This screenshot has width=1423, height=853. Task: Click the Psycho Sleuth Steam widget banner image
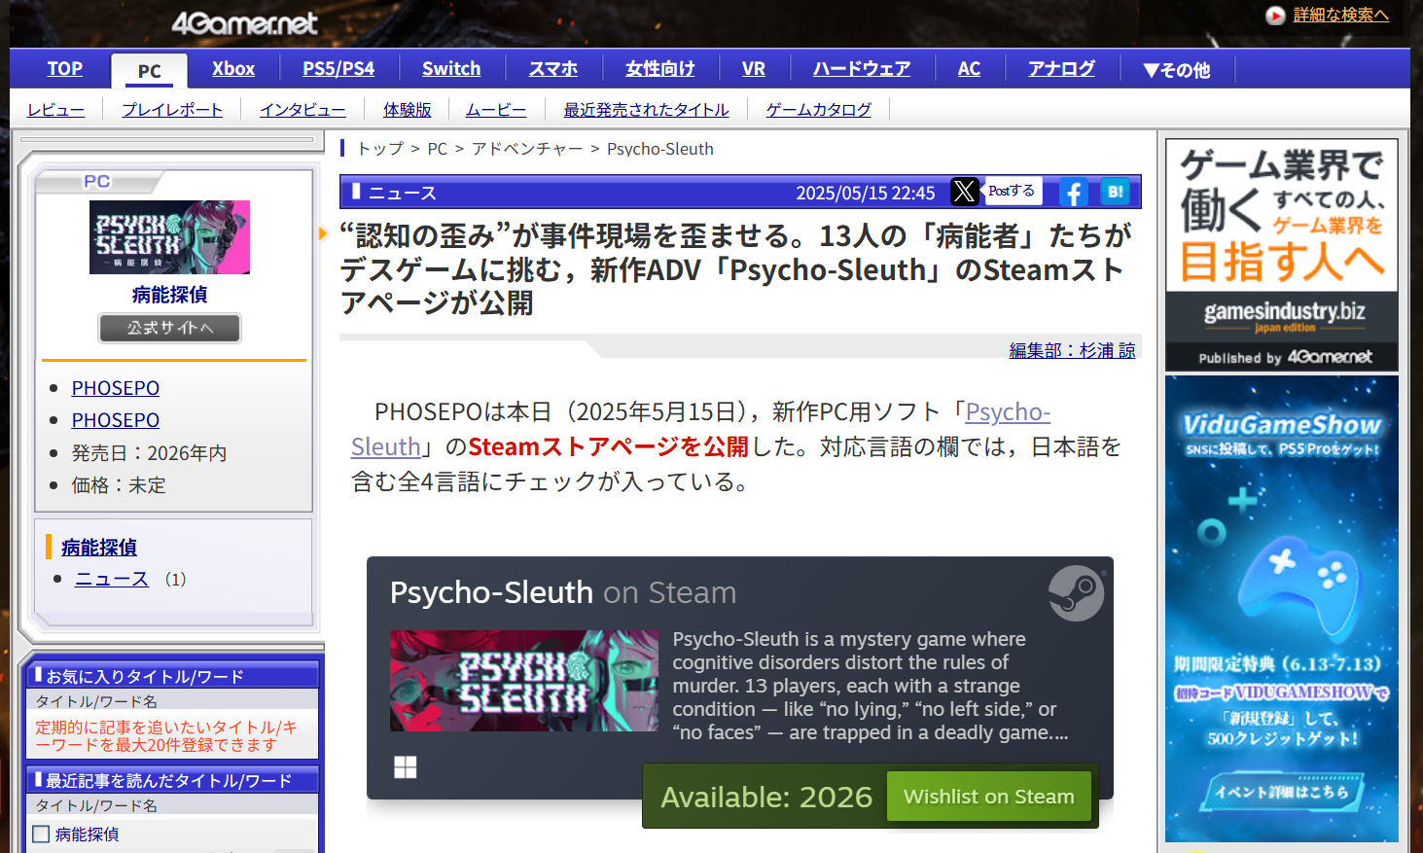coord(524,681)
